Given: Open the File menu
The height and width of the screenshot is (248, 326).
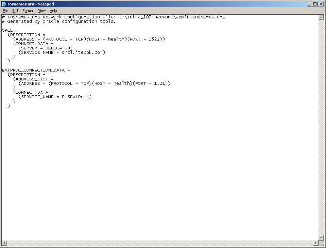Looking at the screenshot, I should coord(5,11).
